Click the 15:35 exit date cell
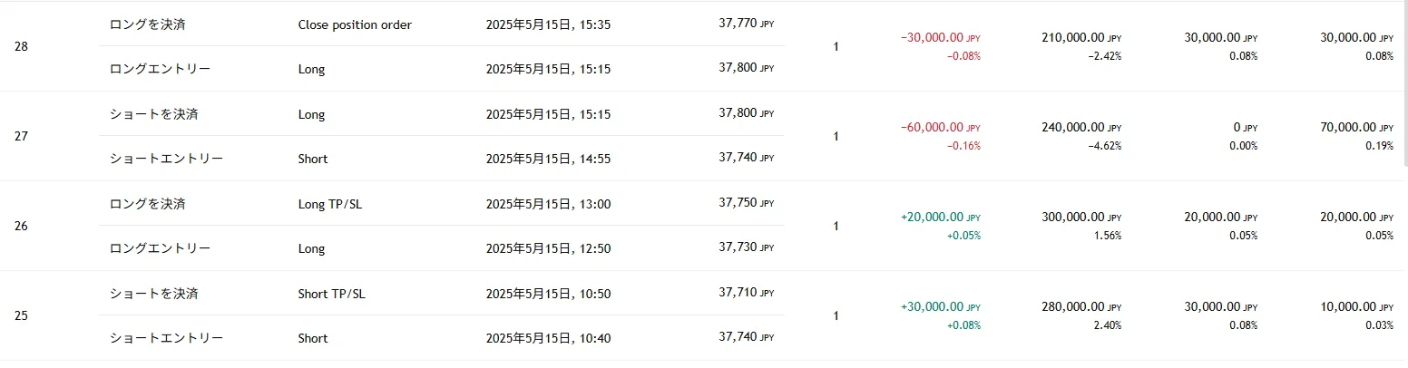Screen dimensions: 1408x368 tap(548, 24)
